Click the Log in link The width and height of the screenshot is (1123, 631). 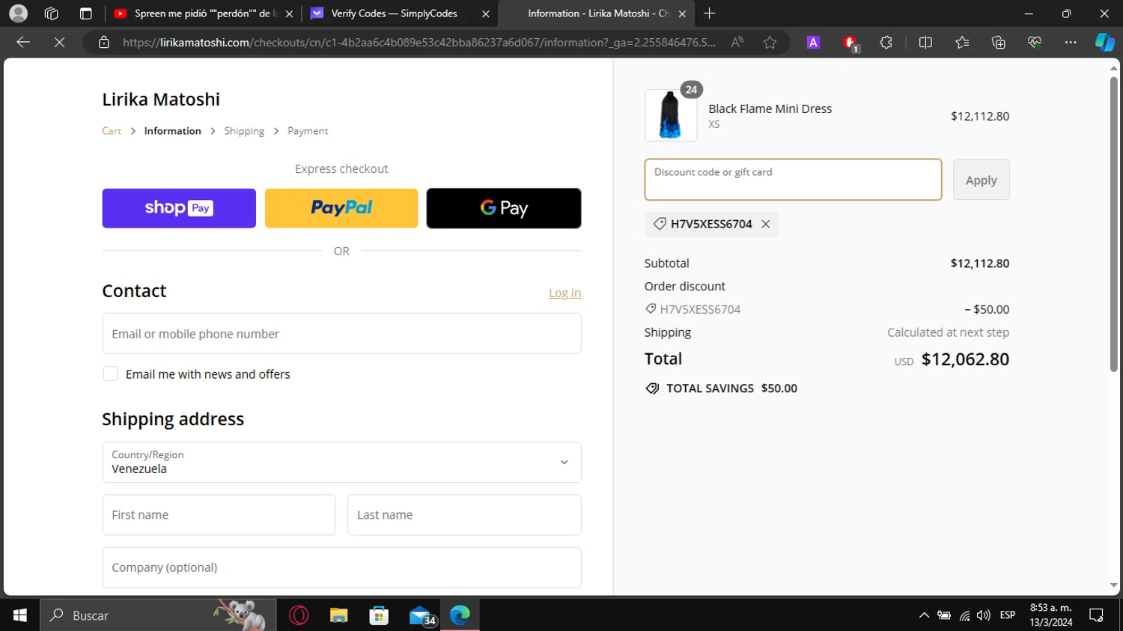pos(564,293)
